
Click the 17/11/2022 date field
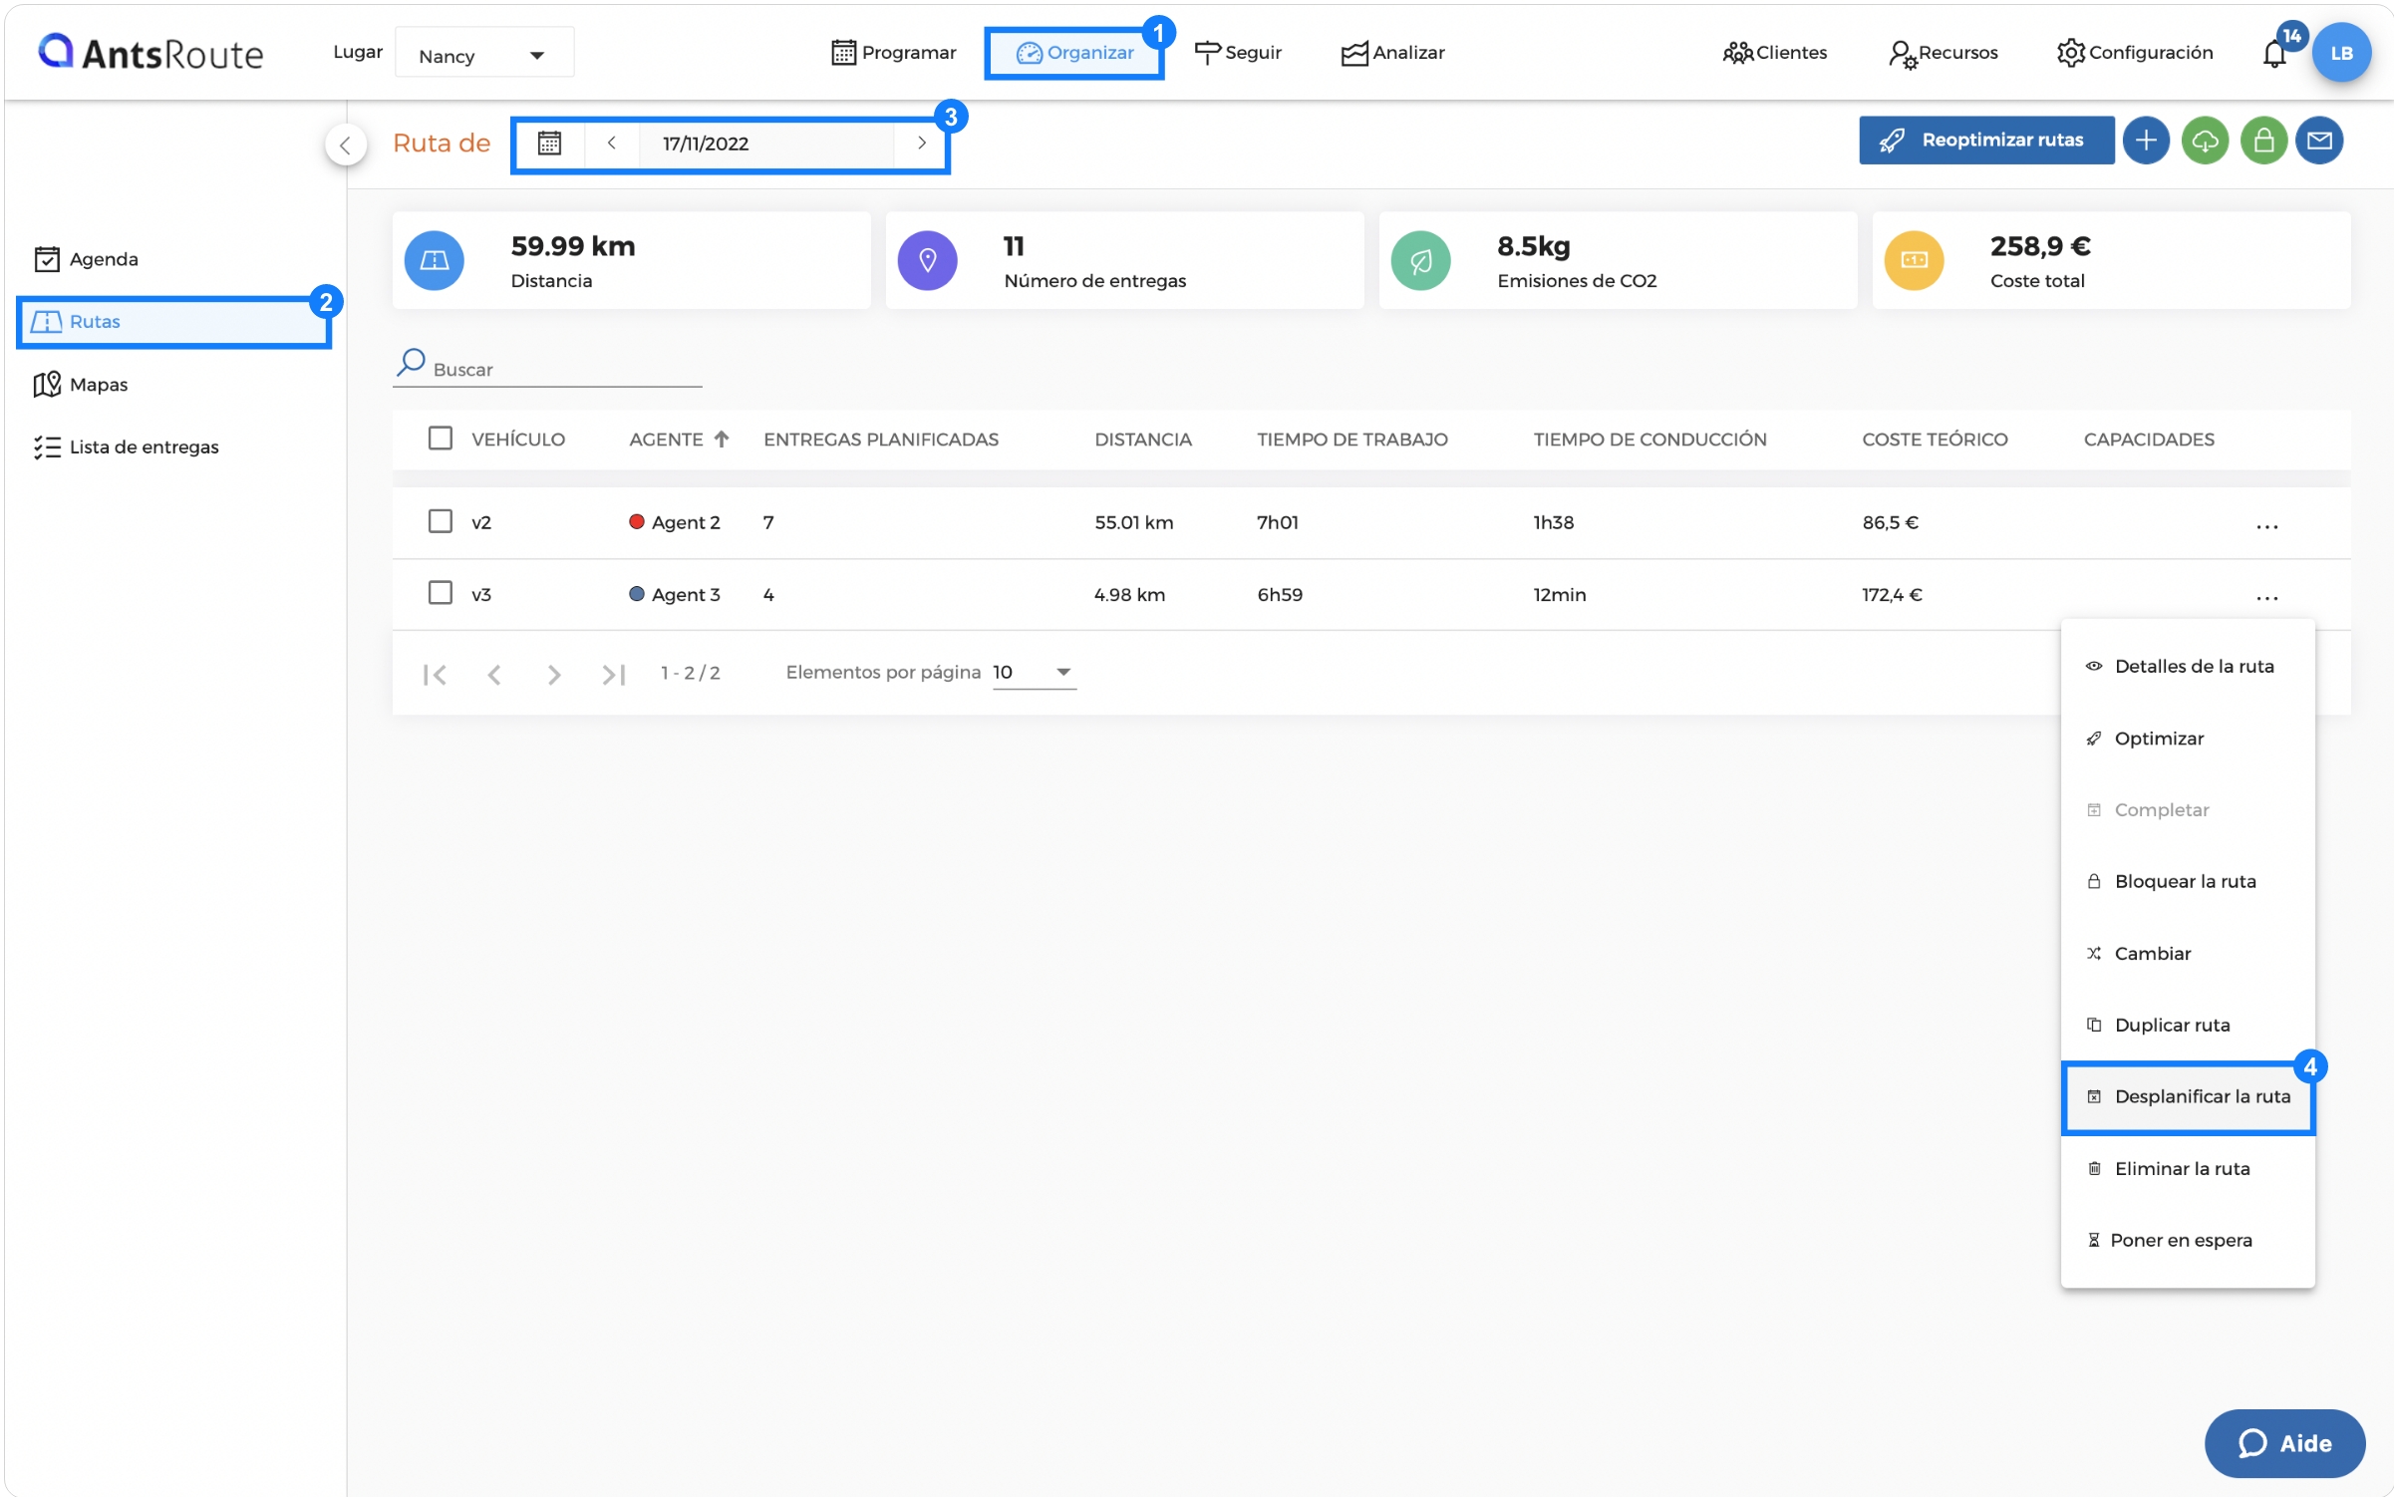[764, 144]
